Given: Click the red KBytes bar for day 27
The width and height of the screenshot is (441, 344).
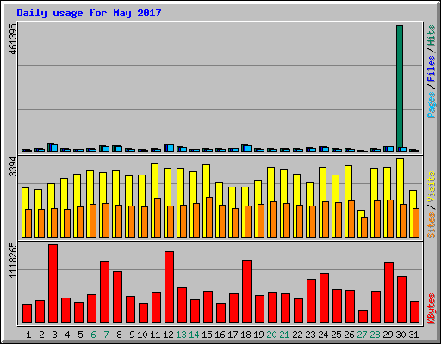Looking at the screenshot, I should 363,317.
